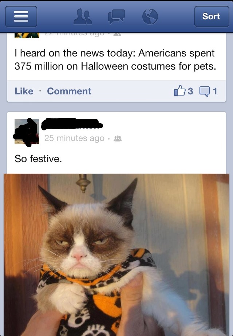Tap the partially hidden top post timestamp
This screenshot has width=233, height=336.
click(74, 34)
